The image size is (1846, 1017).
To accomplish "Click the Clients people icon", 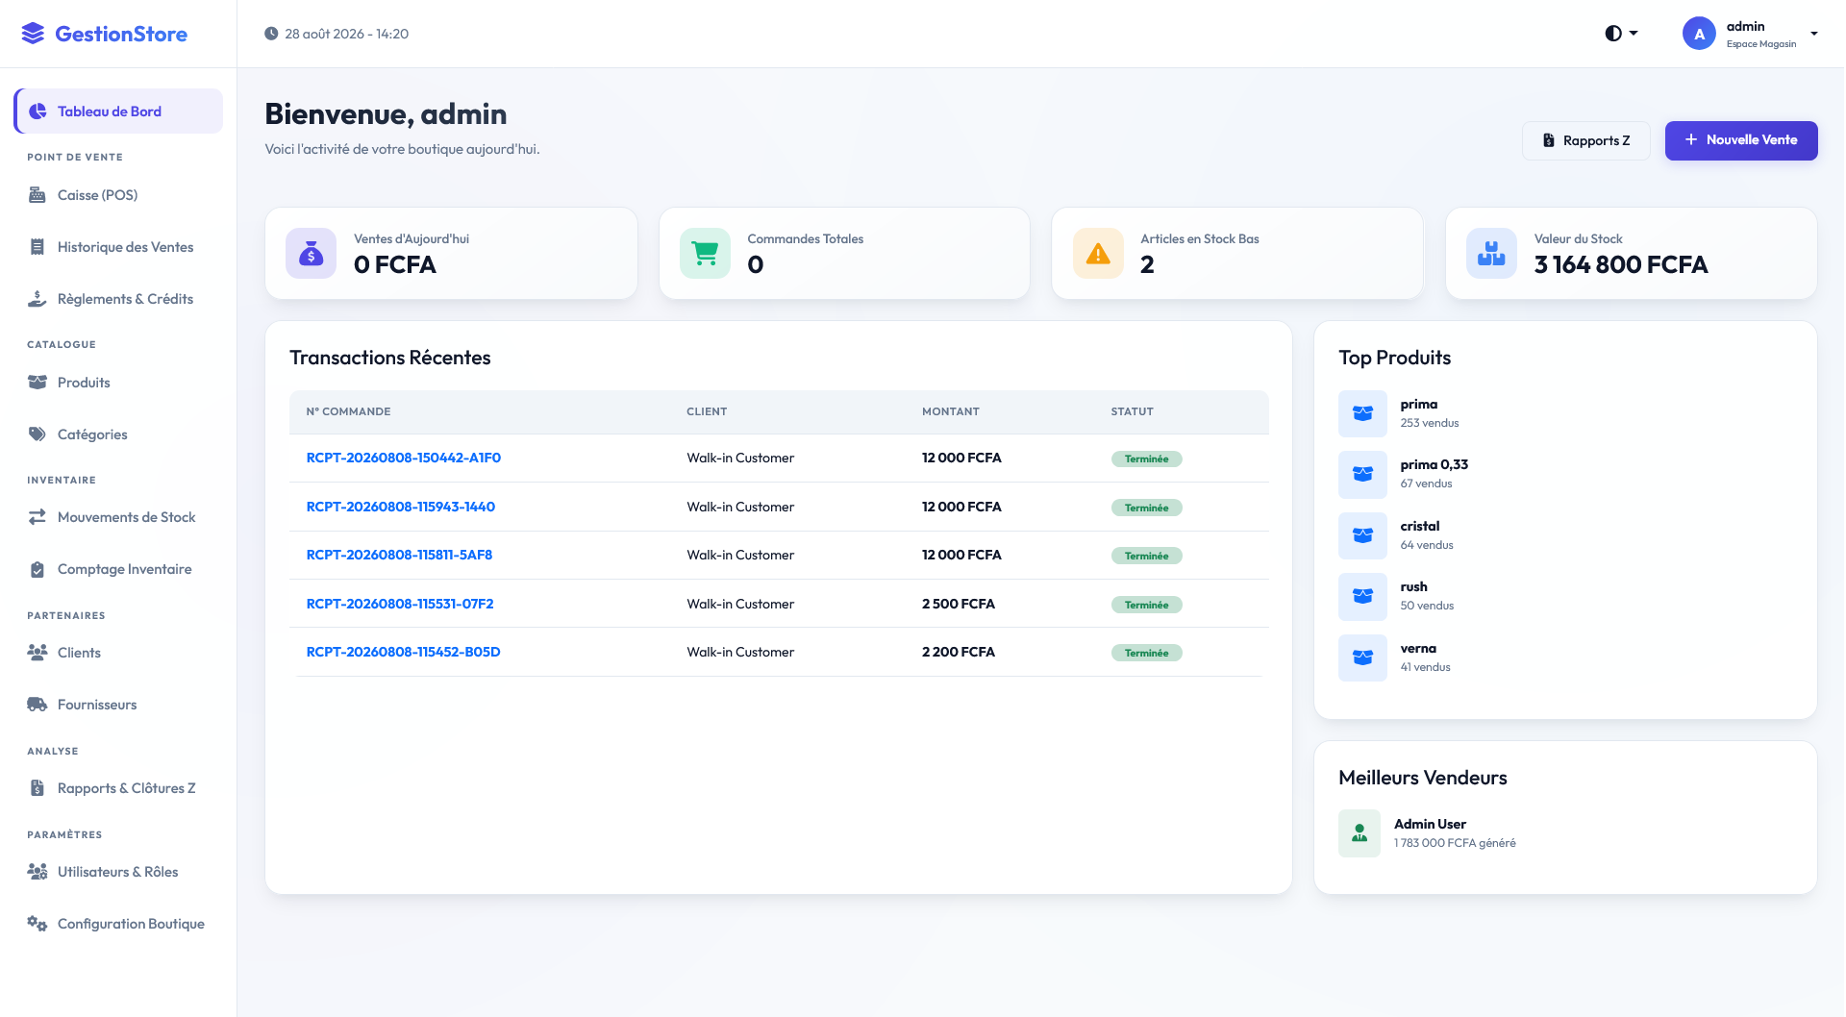I will (x=37, y=653).
